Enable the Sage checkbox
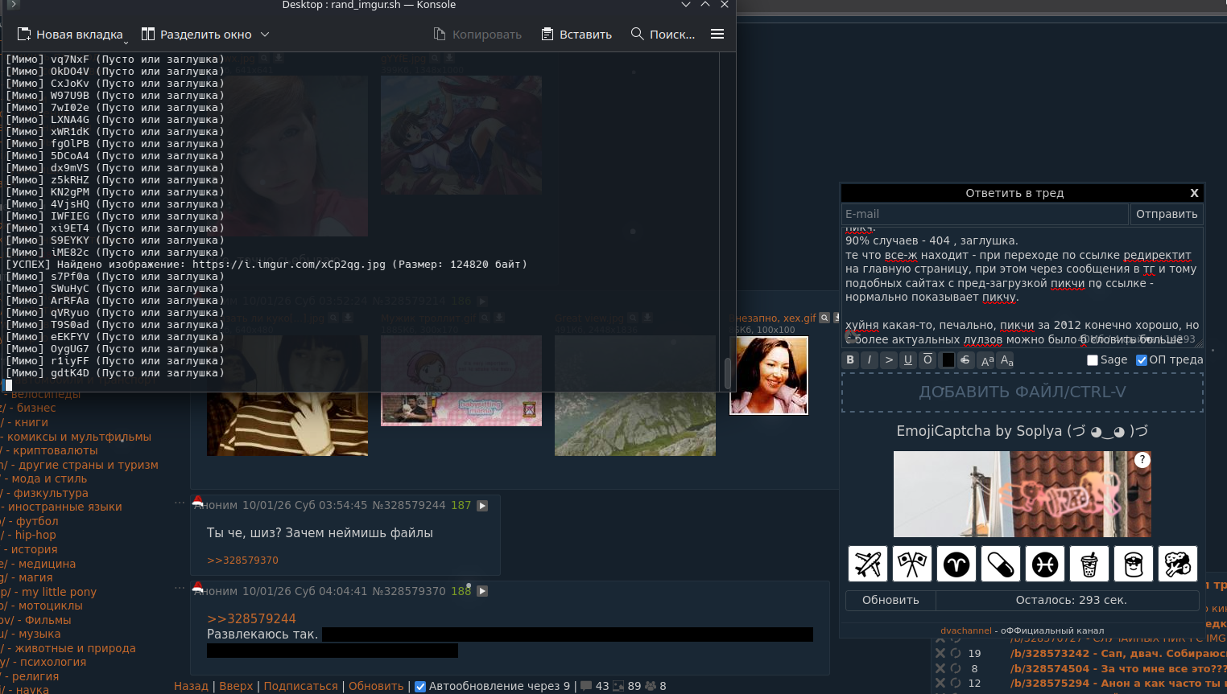The width and height of the screenshot is (1227, 694). 1093,360
